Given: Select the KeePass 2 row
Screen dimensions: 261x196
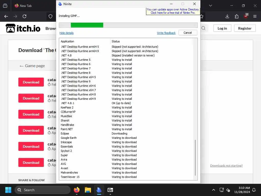Looking at the screenshot, I should (126, 107).
